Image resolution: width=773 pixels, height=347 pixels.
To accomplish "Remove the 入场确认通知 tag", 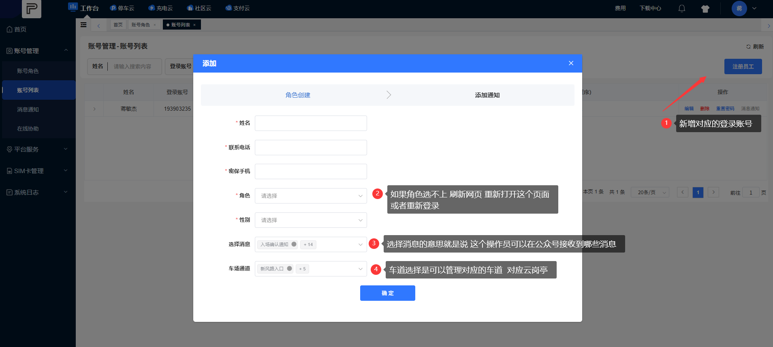I will click(294, 244).
